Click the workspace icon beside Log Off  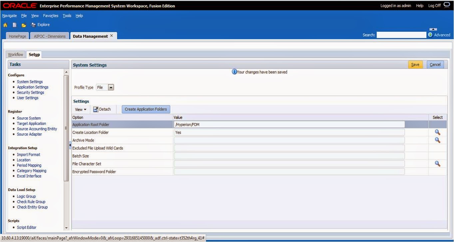[x=446, y=5]
